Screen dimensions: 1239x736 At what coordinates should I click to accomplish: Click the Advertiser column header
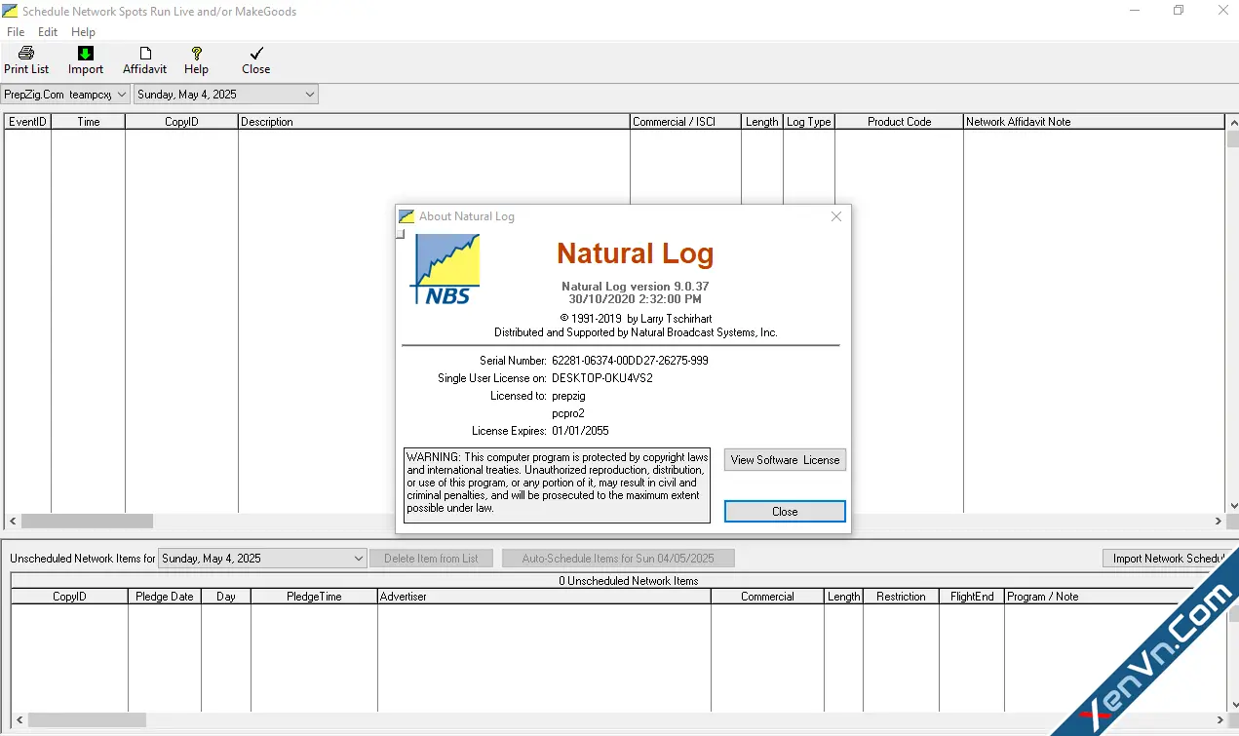[544, 597]
